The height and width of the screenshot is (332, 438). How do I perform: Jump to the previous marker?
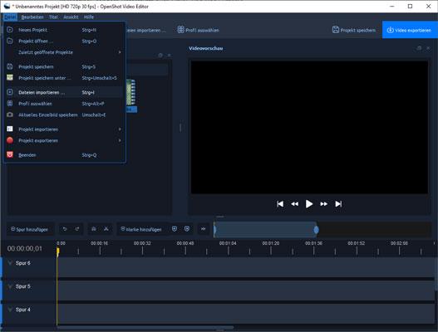[x=175, y=229]
